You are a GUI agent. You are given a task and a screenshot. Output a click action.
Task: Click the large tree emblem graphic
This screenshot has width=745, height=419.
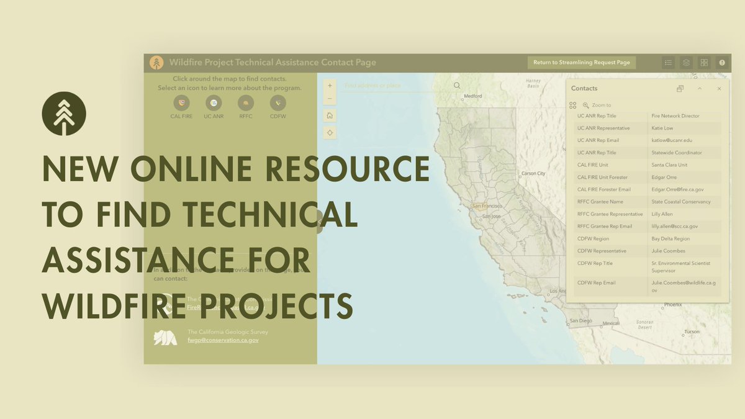pyautogui.click(x=64, y=114)
